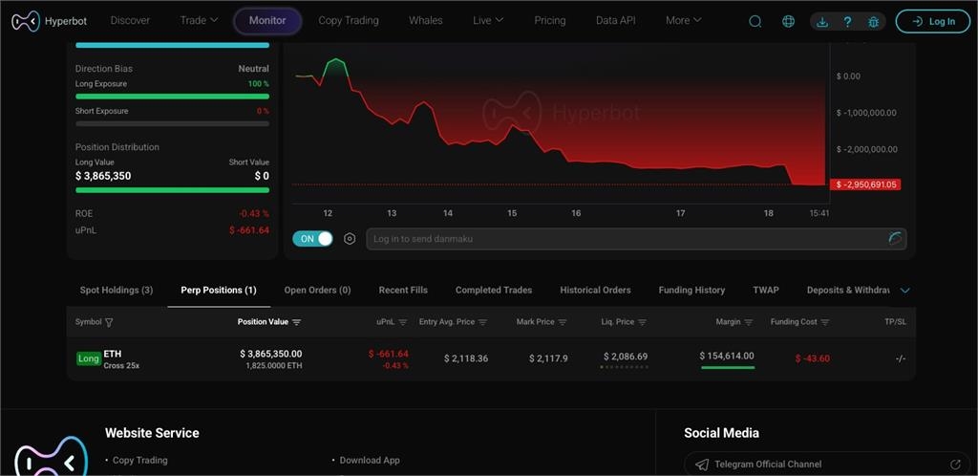Click the Long badge on ETH row
The image size is (978, 476).
[x=89, y=358]
